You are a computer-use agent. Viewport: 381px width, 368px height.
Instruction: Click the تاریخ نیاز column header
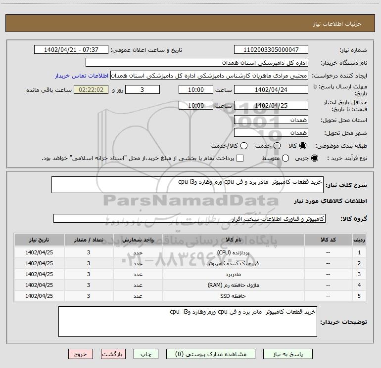point(39,240)
